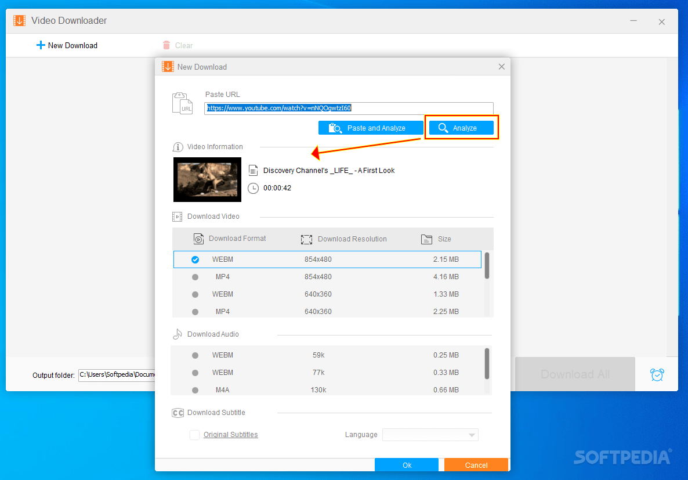Click the Paste and Analyze button
This screenshot has height=480, width=688.
[371, 127]
